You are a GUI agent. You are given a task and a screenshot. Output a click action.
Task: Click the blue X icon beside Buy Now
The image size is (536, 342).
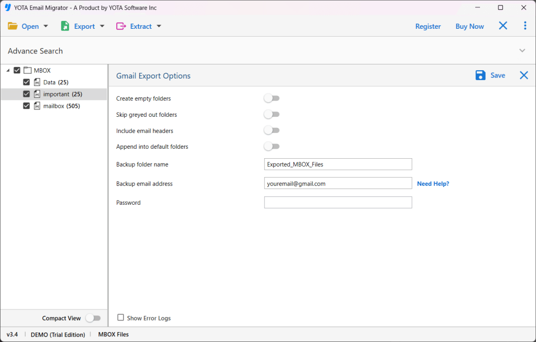click(x=502, y=26)
